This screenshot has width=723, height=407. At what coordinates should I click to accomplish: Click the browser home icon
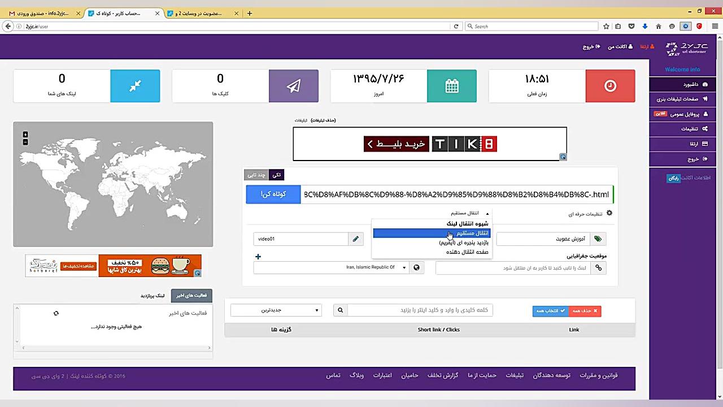click(x=659, y=26)
